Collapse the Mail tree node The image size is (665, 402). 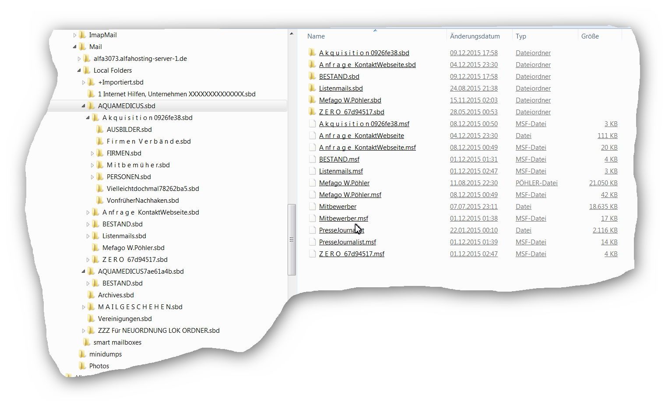point(74,47)
